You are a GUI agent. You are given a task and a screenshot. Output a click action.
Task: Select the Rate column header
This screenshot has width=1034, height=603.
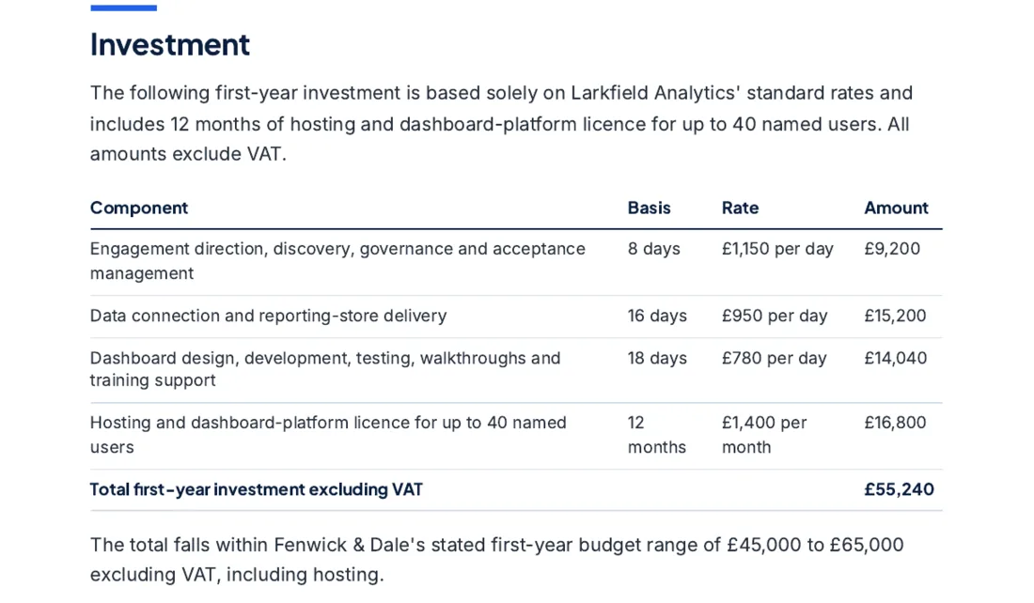(x=740, y=208)
